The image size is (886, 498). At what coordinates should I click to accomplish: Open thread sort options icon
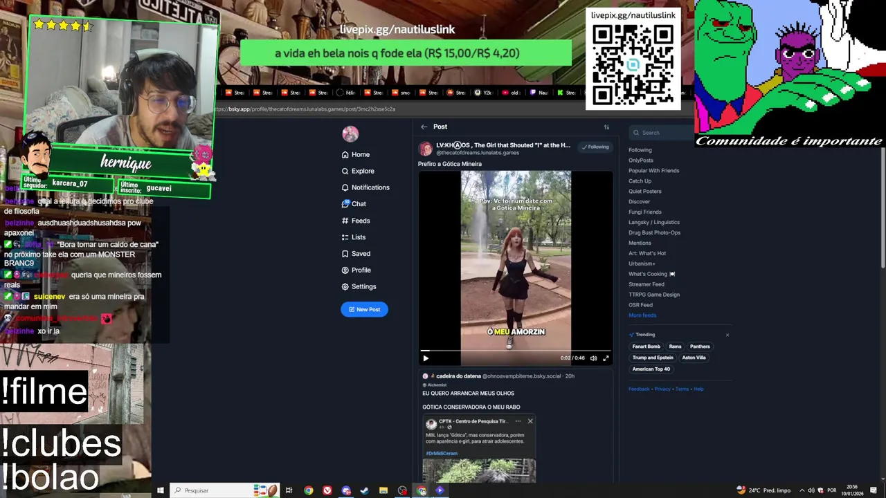(x=606, y=127)
